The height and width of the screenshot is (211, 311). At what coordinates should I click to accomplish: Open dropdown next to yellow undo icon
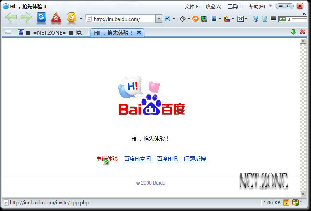pos(81,19)
